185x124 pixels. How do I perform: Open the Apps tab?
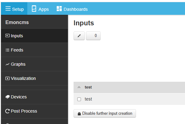40,9
